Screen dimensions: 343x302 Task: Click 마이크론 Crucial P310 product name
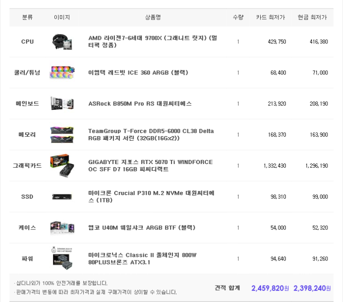click(x=151, y=196)
